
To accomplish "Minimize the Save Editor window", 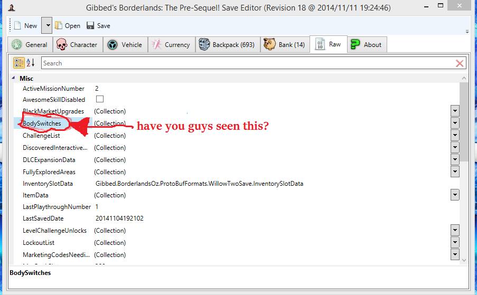I will click(x=426, y=6).
